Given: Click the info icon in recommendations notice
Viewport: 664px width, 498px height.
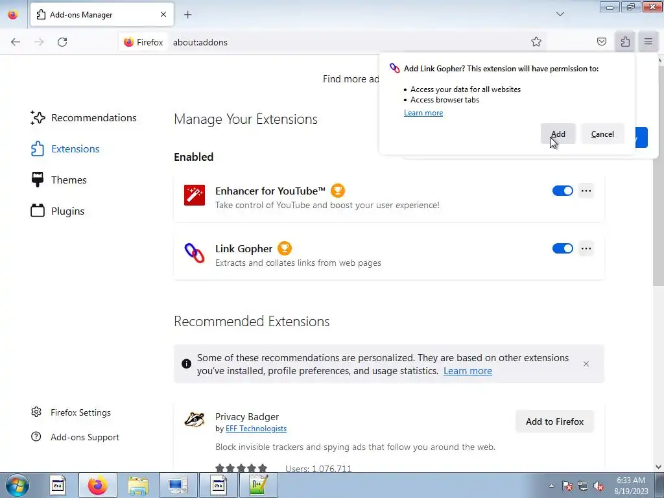Looking at the screenshot, I should click(186, 364).
